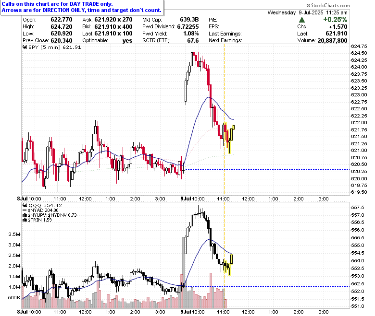Screen dimensions: 375x316
Task: Click the 8 Jul 10:00 label under QQQ panel
Action: click(x=29, y=312)
